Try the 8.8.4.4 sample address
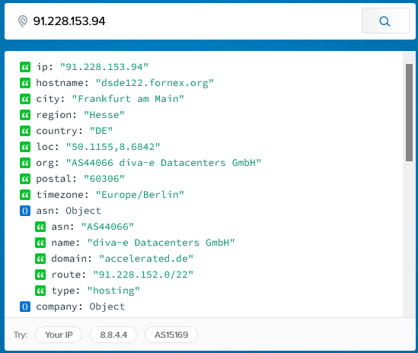The height and width of the screenshot is (353, 418). [113, 335]
